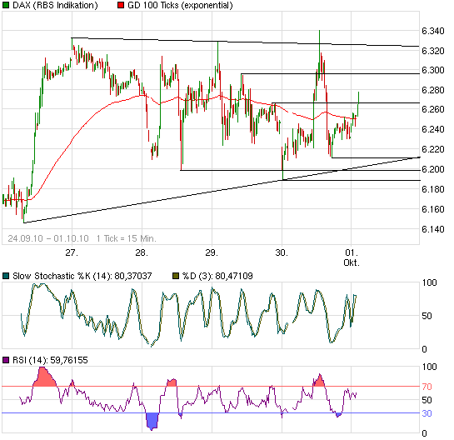The image size is (454, 440).
Task: Select the 'DAX (RBS Indikation)' legend label
Action: pyautogui.click(x=55, y=5)
